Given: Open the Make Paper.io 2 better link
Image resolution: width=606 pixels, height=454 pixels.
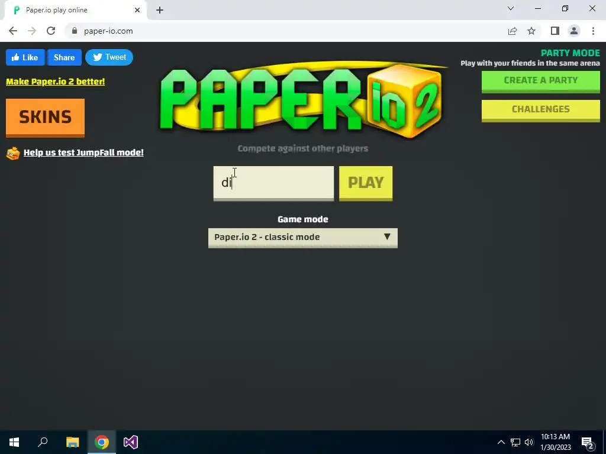Looking at the screenshot, I should [55, 82].
